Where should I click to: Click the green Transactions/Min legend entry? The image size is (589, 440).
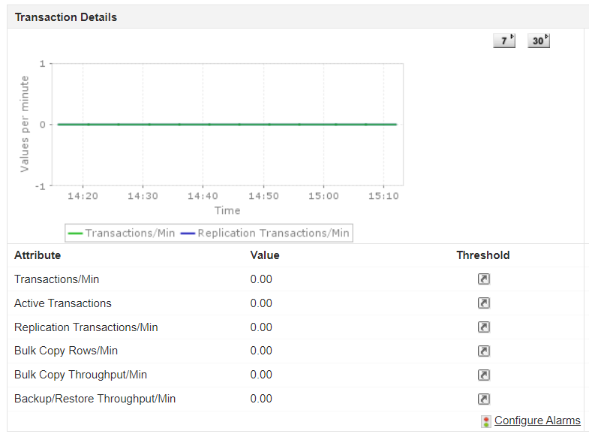pos(122,233)
